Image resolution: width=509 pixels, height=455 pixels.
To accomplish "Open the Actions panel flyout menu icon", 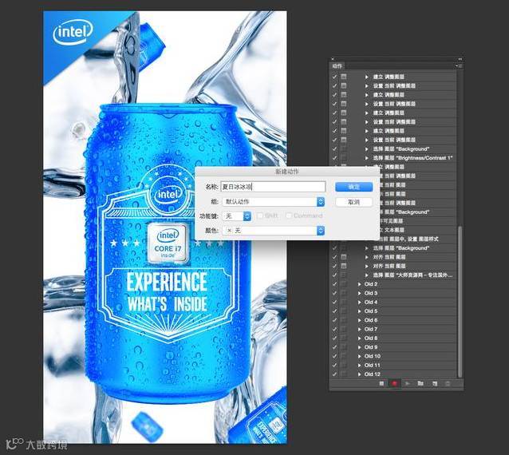I will click(x=459, y=66).
